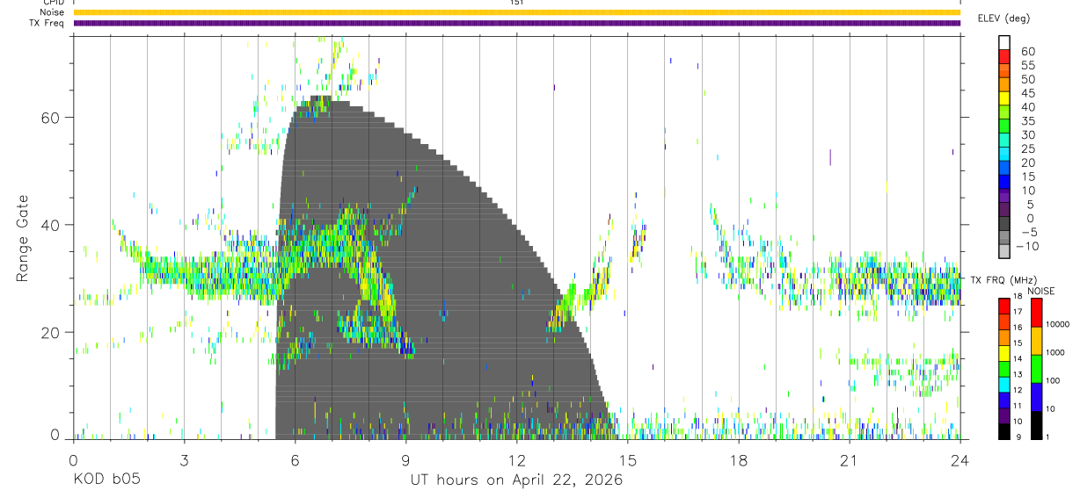Pick the yellow TX FRQ swatch between 14 and 15
This screenshot has height=498, width=1080.
[1004, 352]
